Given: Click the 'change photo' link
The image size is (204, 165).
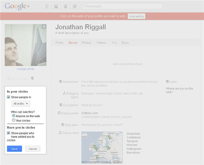Looking at the screenshot, I should point(26,69).
